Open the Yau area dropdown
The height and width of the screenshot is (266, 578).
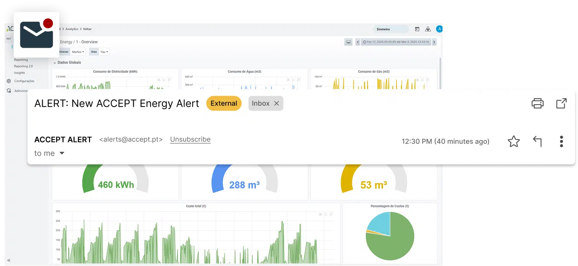[x=104, y=51]
